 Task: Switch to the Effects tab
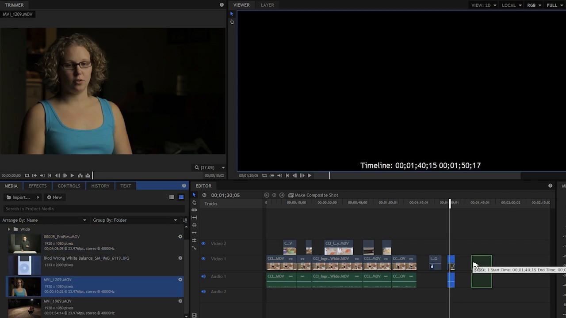point(38,186)
